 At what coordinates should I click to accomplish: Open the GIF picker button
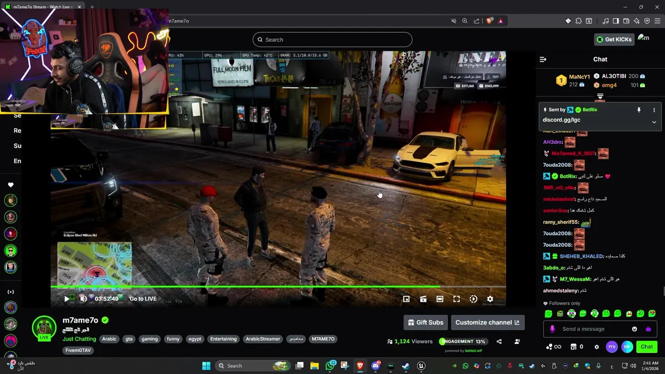tap(627, 347)
